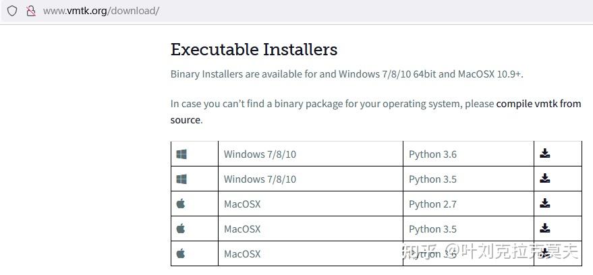The height and width of the screenshot is (275, 593).
Task: Click the Windows logo in the first row
Action: click(x=181, y=154)
